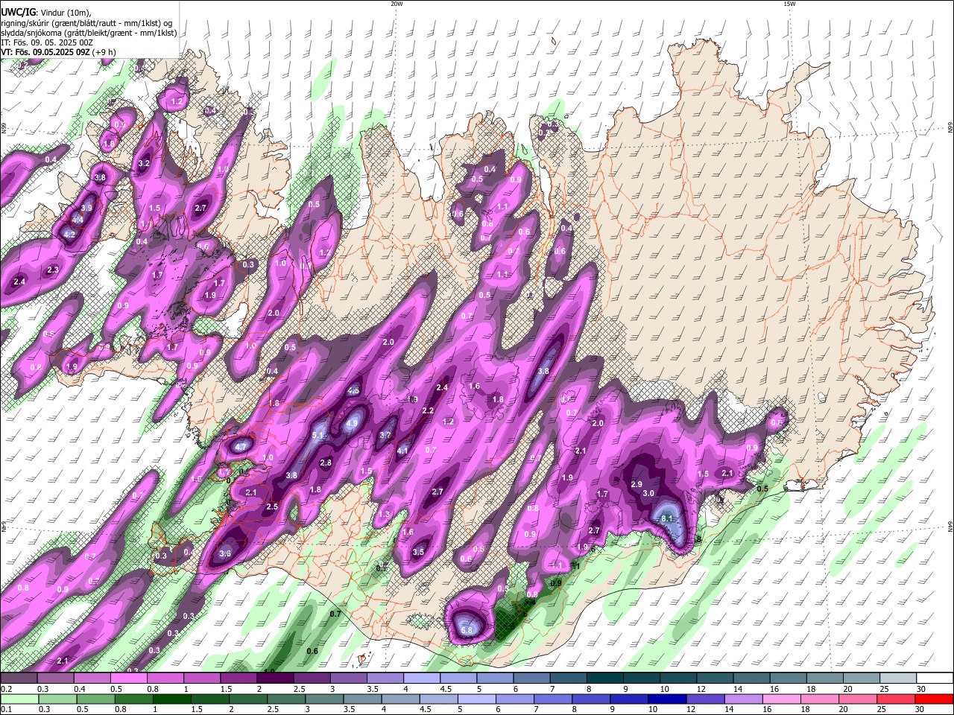Viewport: 954px width, 715px height.
Task: Click the UWC/IG title text
Action: pyautogui.click(x=18, y=12)
